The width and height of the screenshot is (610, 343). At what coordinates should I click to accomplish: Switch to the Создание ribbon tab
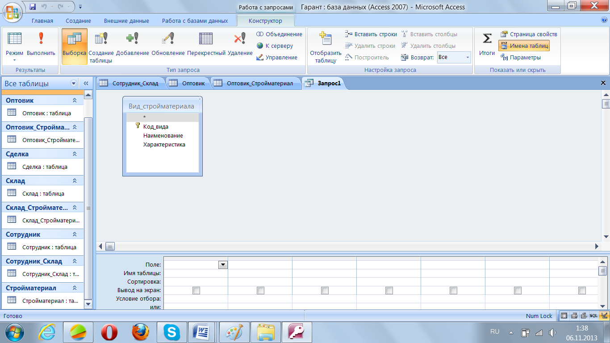point(78,21)
